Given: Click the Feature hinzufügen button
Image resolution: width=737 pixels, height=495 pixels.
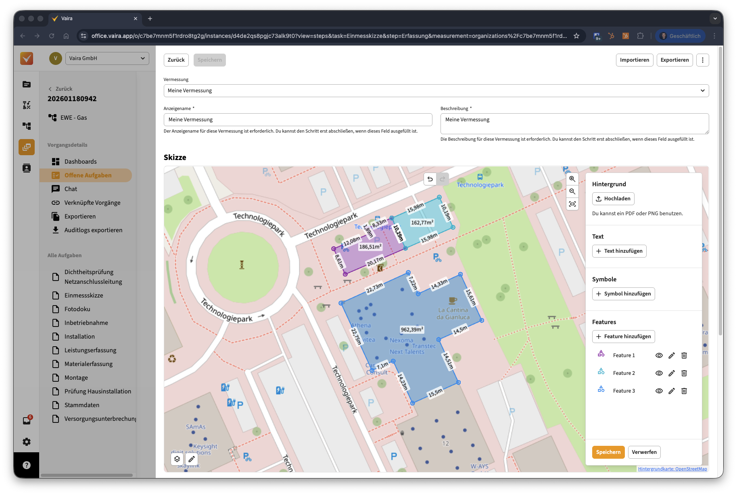Looking at the screenshot, I should coord(623,337).
